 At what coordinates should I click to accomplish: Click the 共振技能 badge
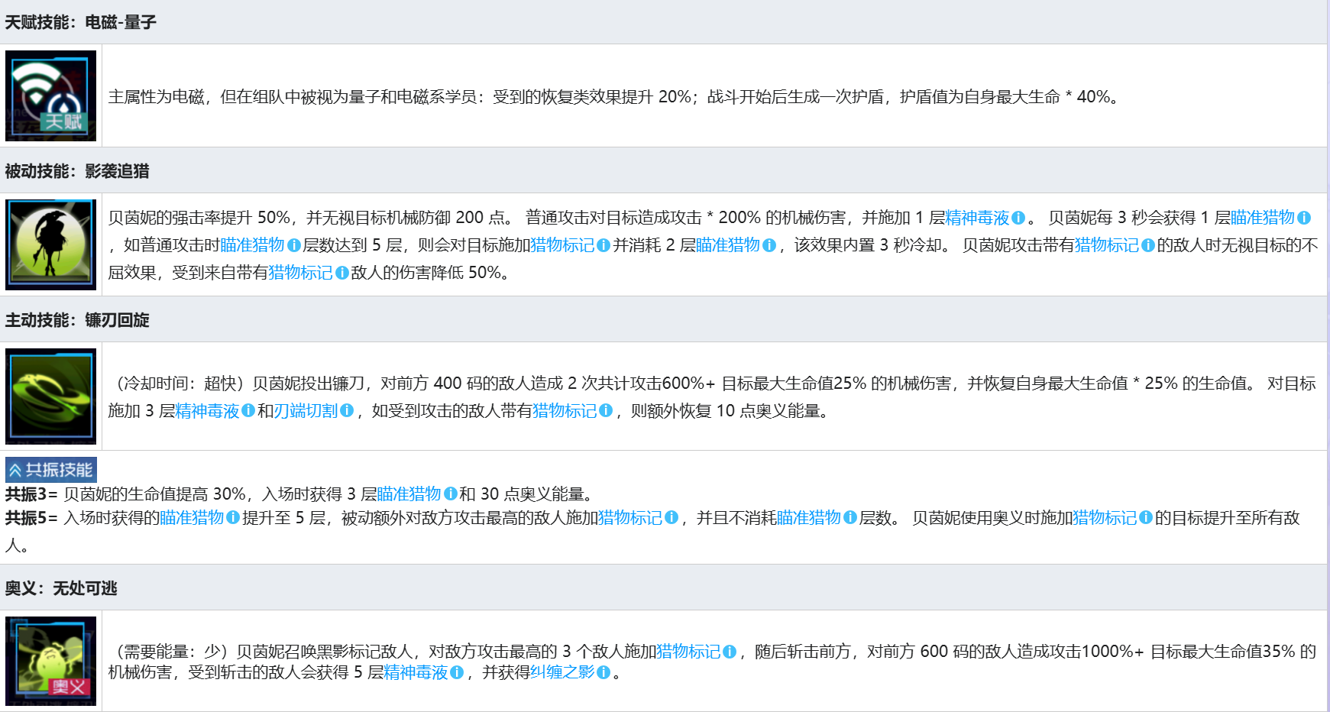tap(51, 470)
